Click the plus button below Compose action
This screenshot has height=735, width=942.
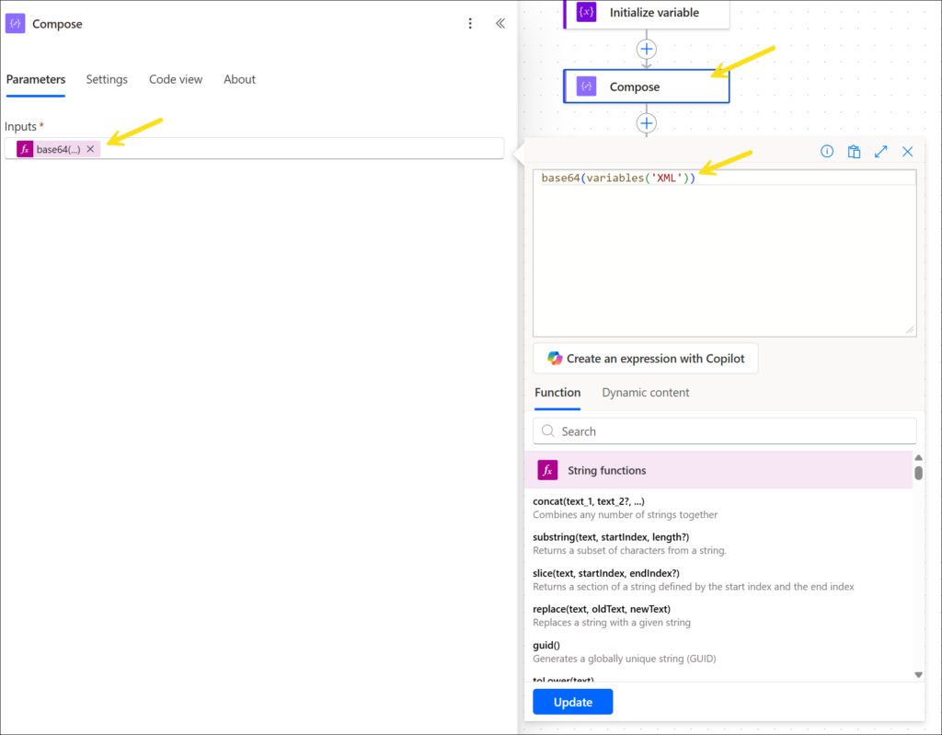tap(647, 122)
